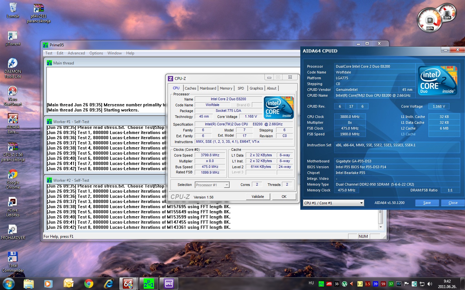465x290 pixels.
Task: Click the Gigabyte GA-P35-DS3 motherboard field
Action: coord(397,161)
